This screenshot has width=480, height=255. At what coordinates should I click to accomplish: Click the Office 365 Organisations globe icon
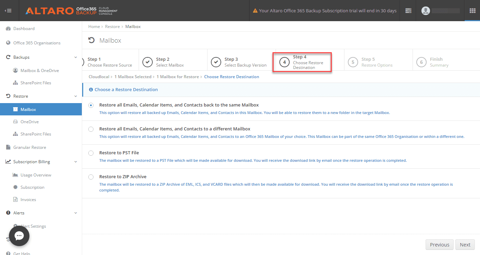[8, 43]
